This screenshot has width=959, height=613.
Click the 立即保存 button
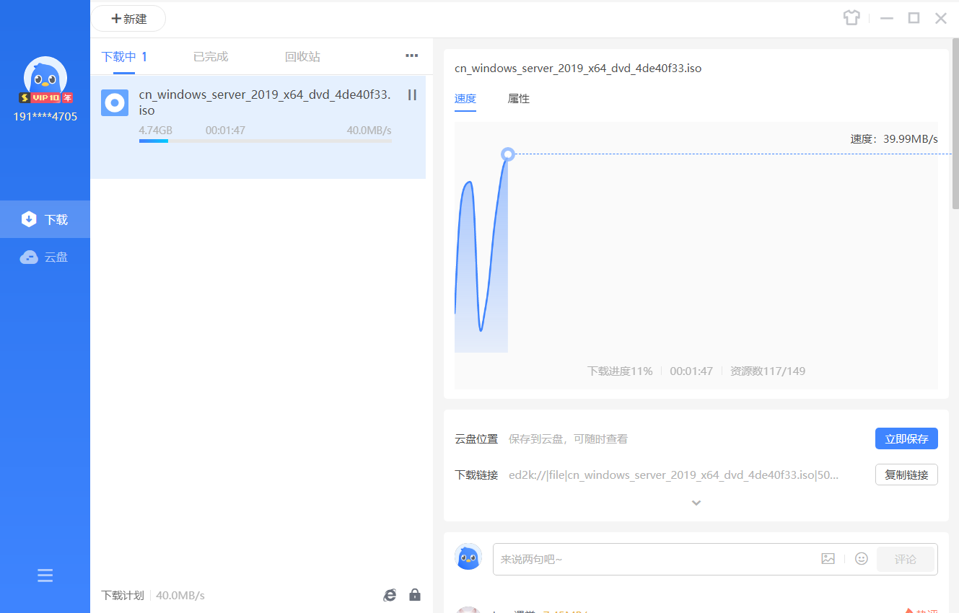coord(906,438)
